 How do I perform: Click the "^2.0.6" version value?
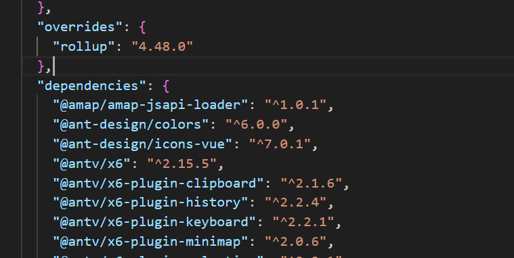[x=296, y=242]
